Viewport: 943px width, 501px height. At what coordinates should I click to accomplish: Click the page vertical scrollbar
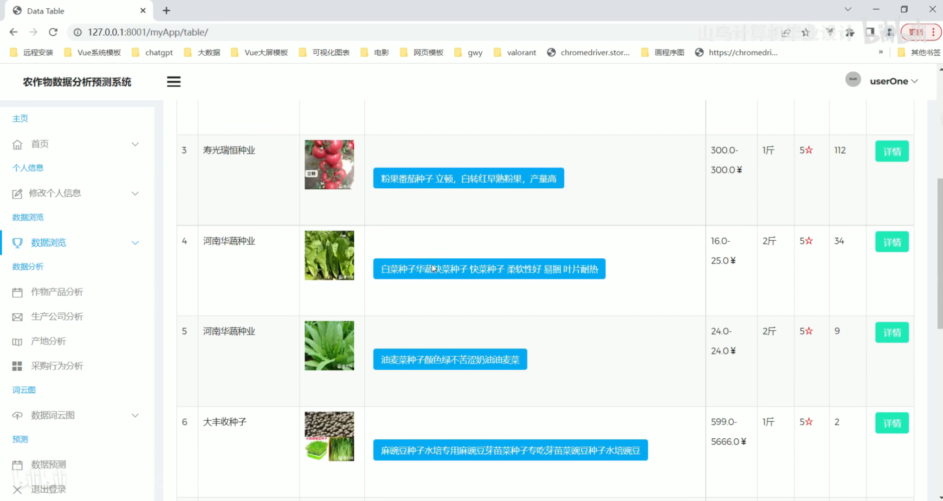pos(940,253)
